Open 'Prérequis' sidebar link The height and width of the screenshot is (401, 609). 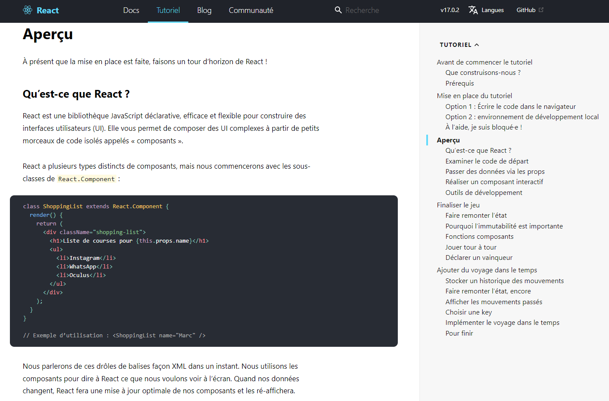pos(459,83)
